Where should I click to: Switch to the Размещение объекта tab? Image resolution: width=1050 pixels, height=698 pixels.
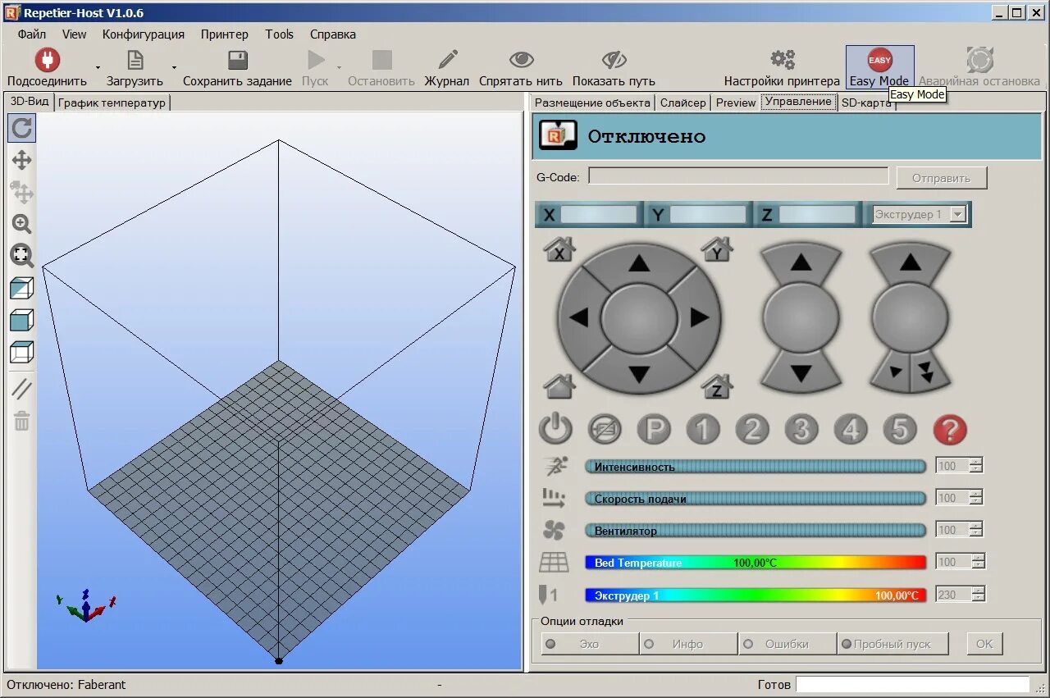tap(592, 103)
